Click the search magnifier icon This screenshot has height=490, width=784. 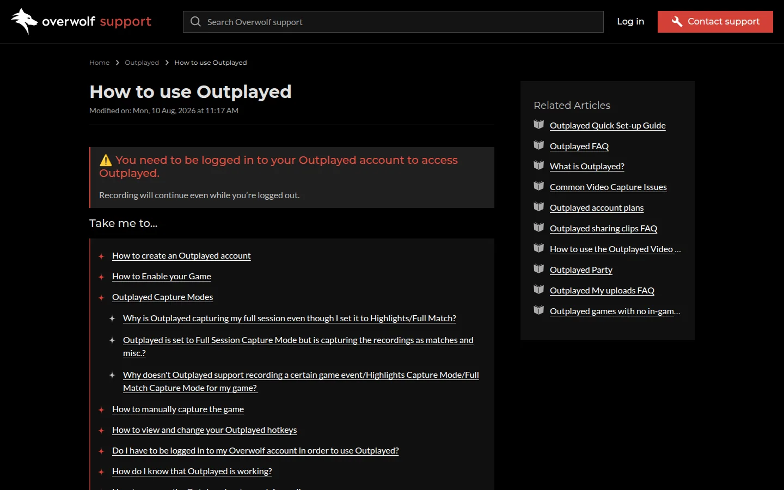(x=195, y=22)
